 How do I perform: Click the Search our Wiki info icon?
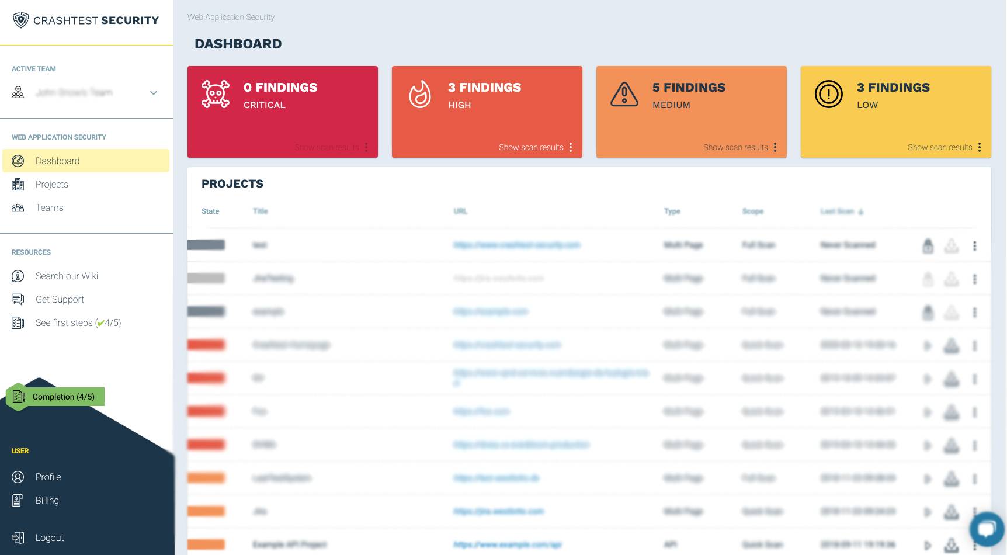tap(18, 276)
